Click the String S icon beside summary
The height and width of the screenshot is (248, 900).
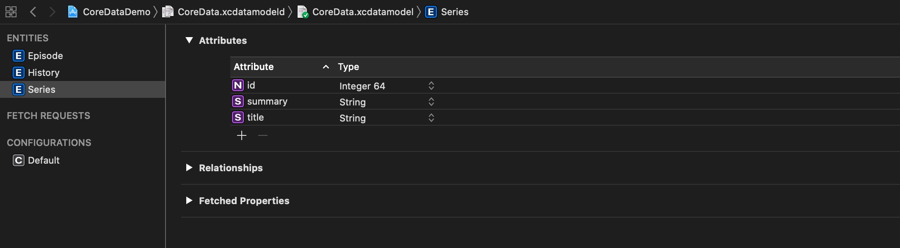pos(238,101)
